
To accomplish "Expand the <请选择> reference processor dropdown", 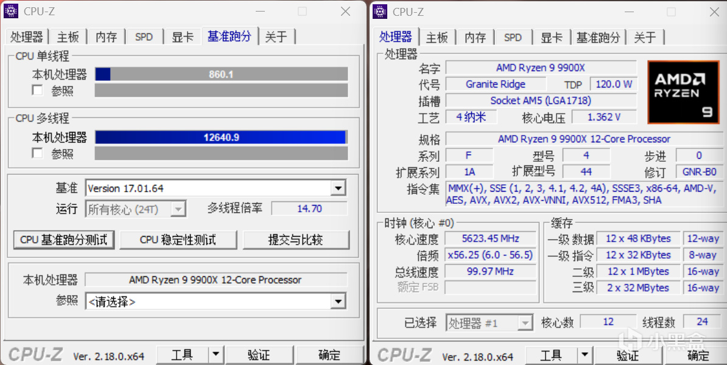I will (x=338, y=302).
